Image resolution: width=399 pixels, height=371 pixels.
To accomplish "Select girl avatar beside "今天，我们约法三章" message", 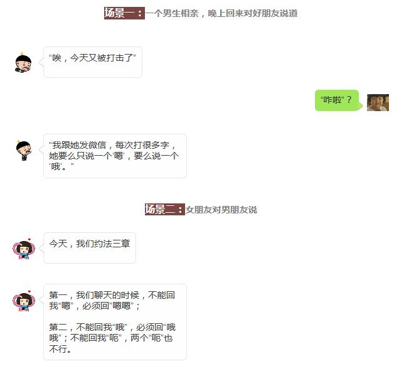I will tap(24, 249).
